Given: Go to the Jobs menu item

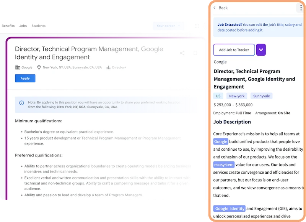Looking at the screenshot, I should [23, 26].
